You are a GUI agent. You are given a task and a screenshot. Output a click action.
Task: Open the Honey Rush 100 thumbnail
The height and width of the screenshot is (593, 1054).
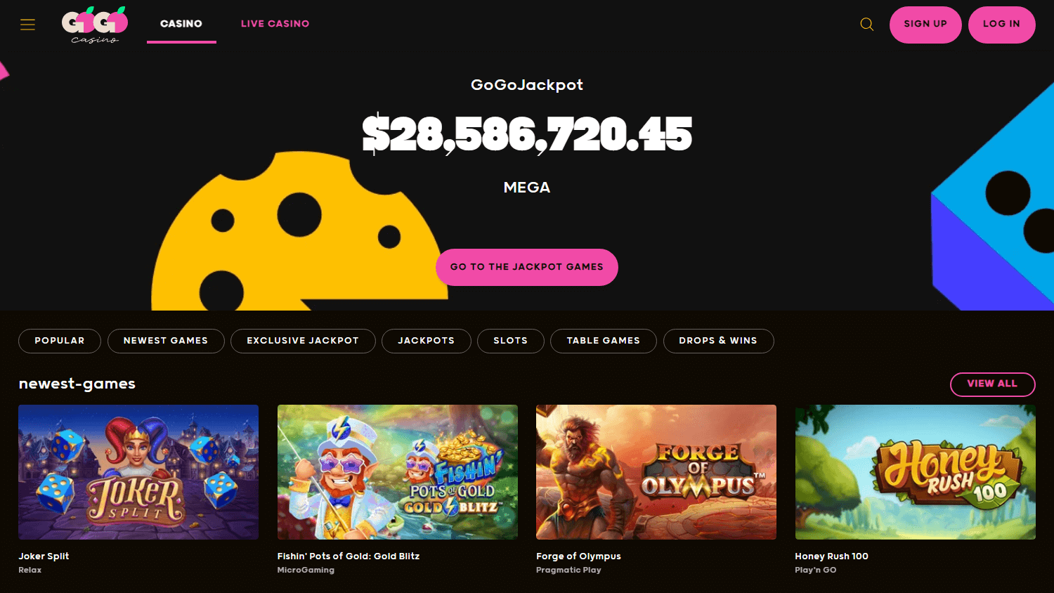click(915, 472)
